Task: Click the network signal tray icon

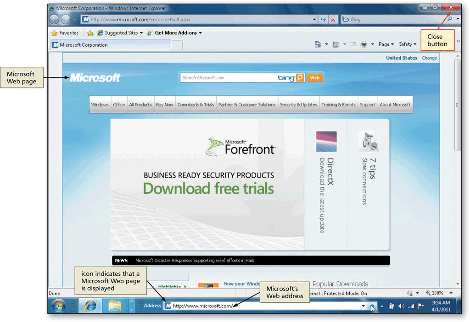Action: (x=411, y=306)
